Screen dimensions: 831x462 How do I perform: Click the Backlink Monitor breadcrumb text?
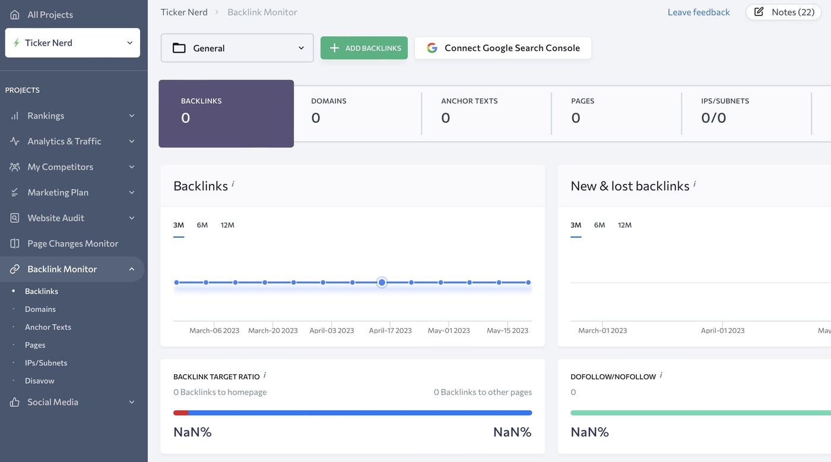pyautogui.click(x=262, y=12)
